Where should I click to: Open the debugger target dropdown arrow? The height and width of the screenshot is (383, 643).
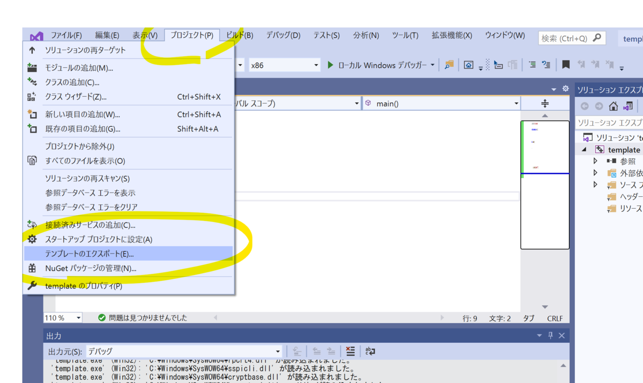click(432, 65)
